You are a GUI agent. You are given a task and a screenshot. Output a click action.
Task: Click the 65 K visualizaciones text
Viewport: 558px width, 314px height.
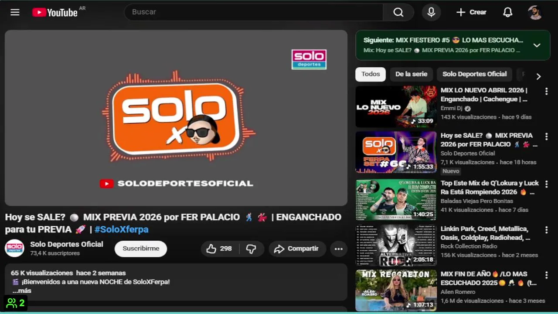42,273
